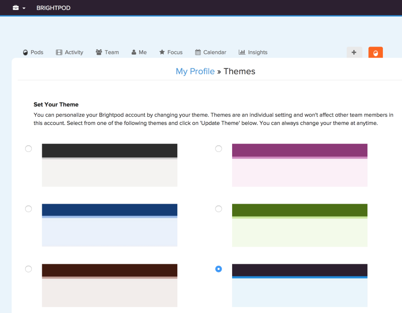Click the orange Brightpod button

(375, 52)
